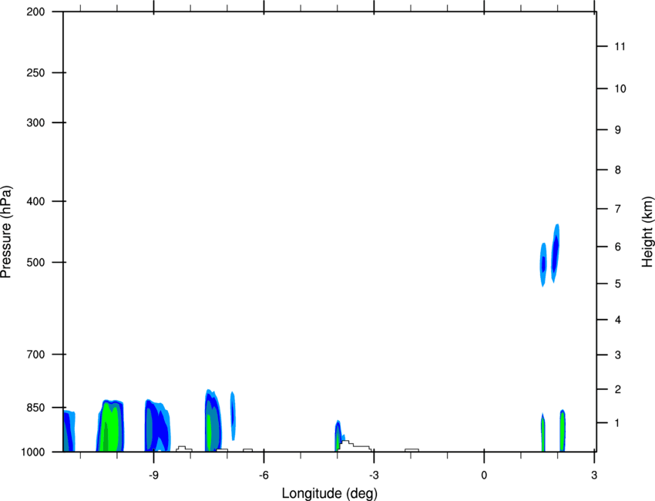Select the 500 pressure tick label
The image size is (655, 501).
35,262
